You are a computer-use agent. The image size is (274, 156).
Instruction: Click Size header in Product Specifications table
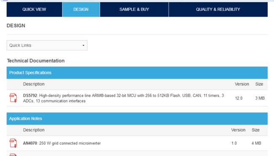[259, 84]
